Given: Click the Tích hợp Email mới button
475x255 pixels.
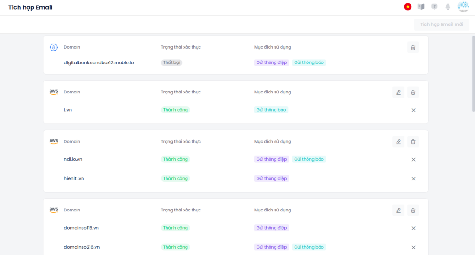Looking at the screenshot, I should coord(442,25).
